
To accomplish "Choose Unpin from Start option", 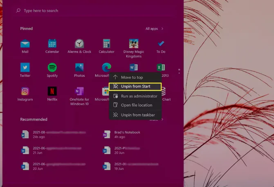I will click(135, 87).
